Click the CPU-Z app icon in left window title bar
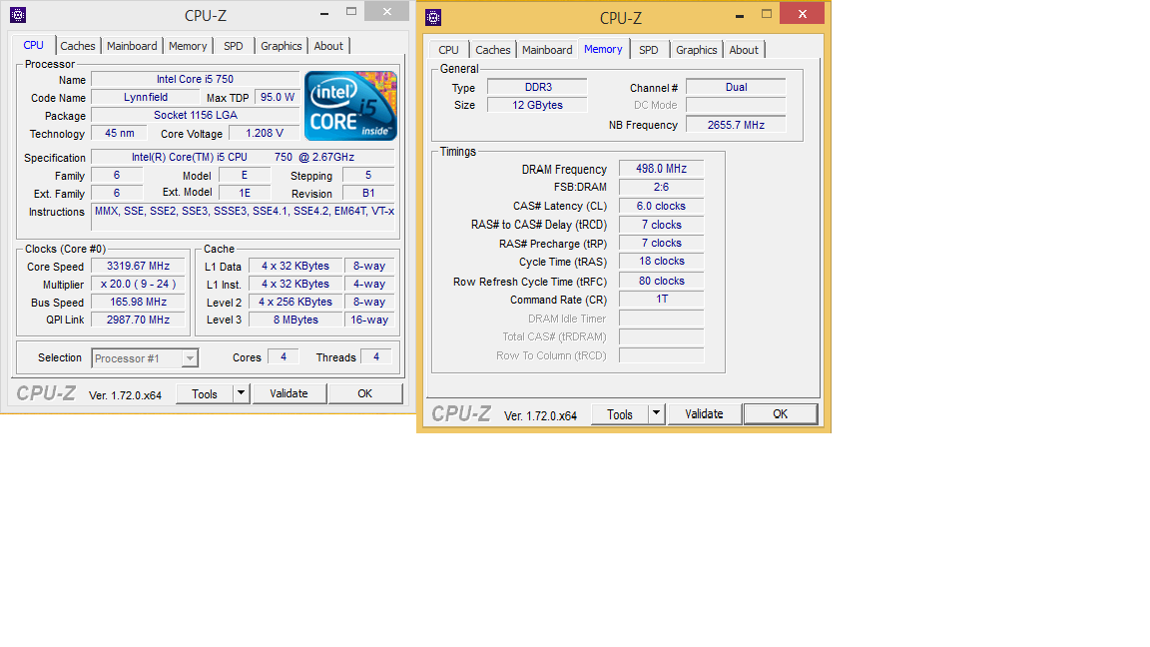Image resolution: width=1150 pixels, height=647 pixels. [18, 15]
